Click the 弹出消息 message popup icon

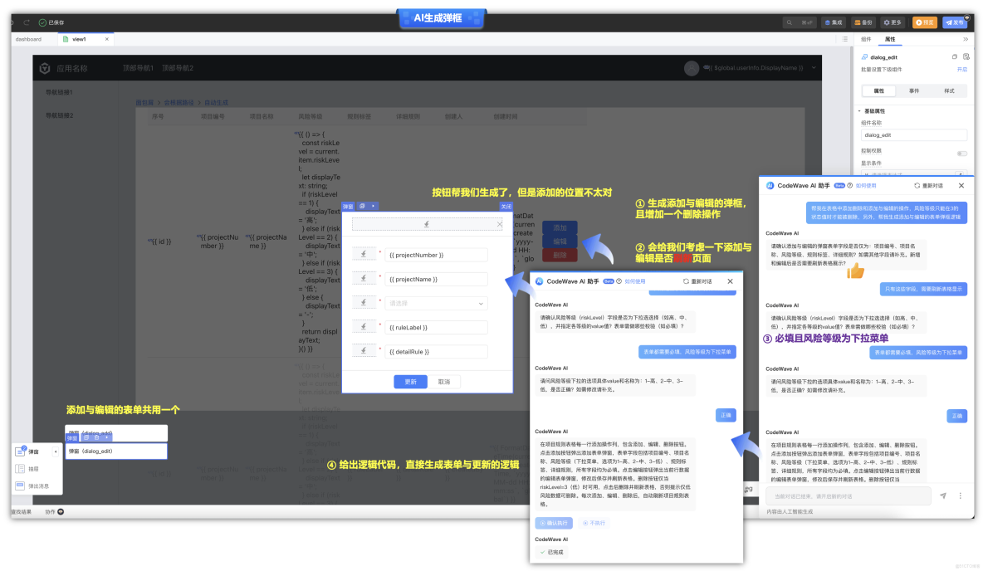pos(19,486)
